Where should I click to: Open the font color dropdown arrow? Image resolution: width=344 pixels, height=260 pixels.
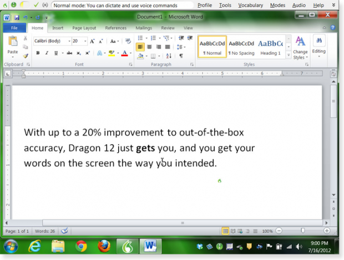[x=130, y=53]
